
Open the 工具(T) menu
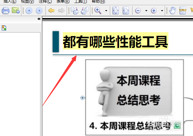click(x=81, y=1)
